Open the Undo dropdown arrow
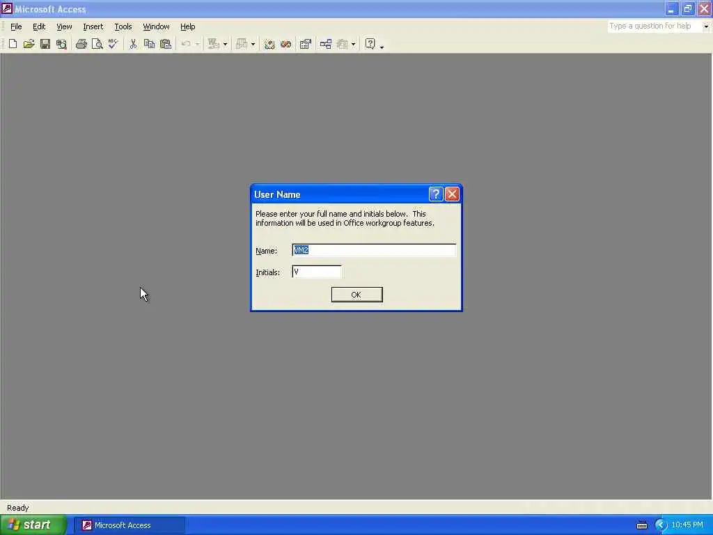 click(197, 44)
